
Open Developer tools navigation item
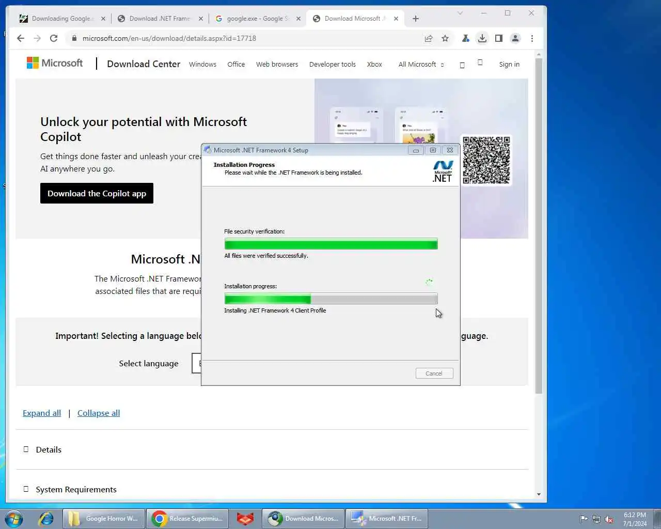pos(332,65)
